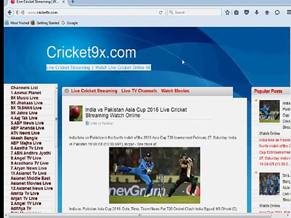291x218 pixels.
Task: Open Amrita Tv Live channel
Action: click(x=25, y=193)
